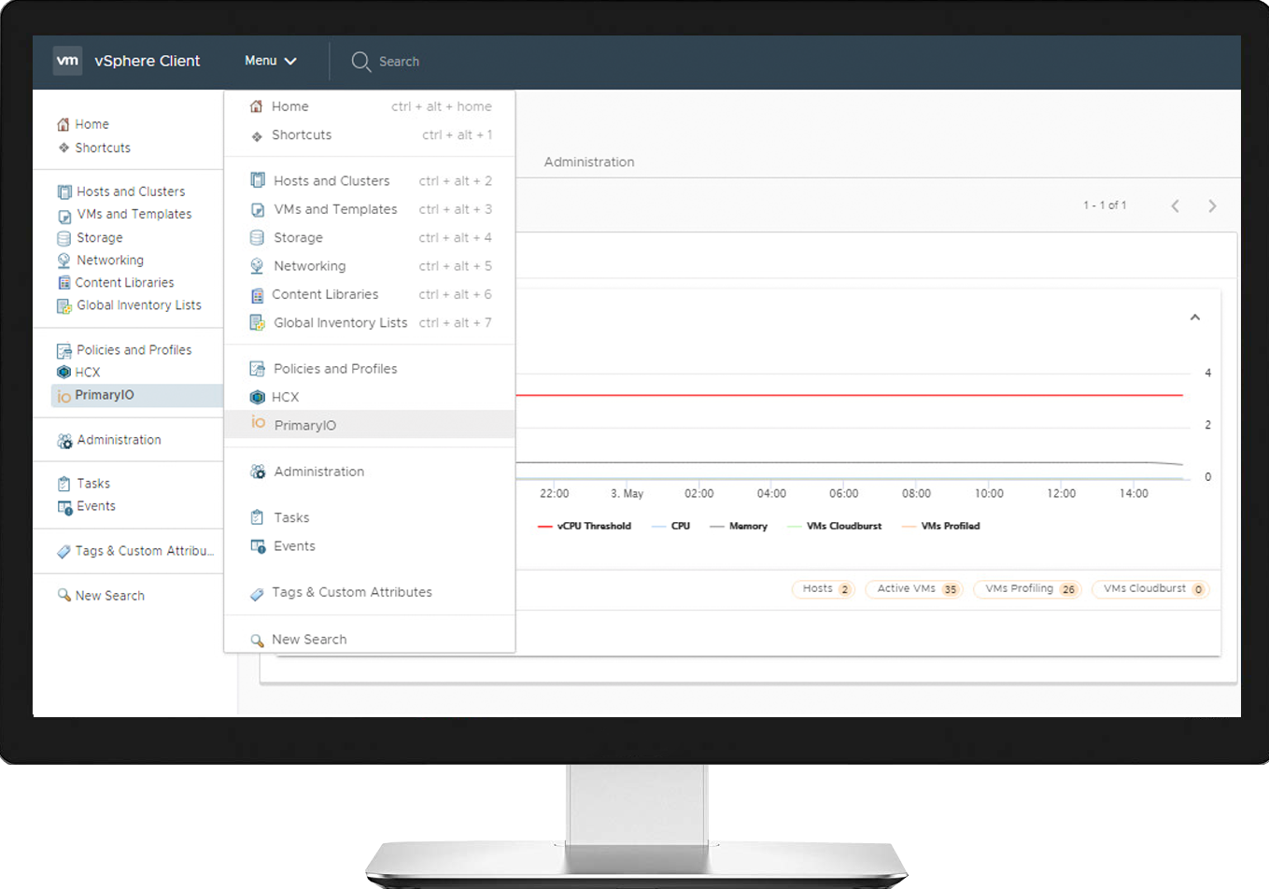The width and height of the screenshot is (1269, 889).
Task: Click the Active VMs 35 badge
Action: (x=914, y=589)
